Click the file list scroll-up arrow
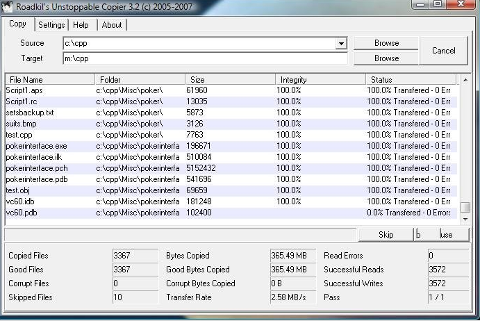Image resolution: width=480 pixels, height=321 pixels. tap(465, 80)
